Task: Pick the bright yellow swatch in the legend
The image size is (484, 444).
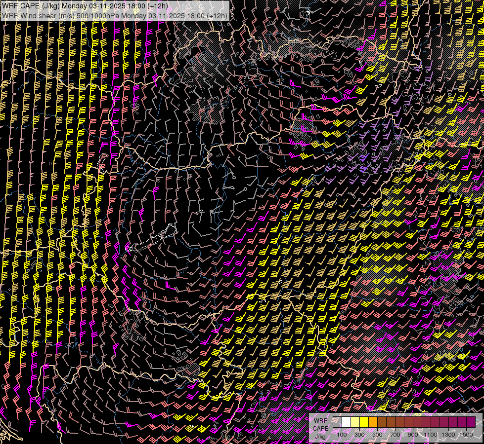Action: click(364, 422)
